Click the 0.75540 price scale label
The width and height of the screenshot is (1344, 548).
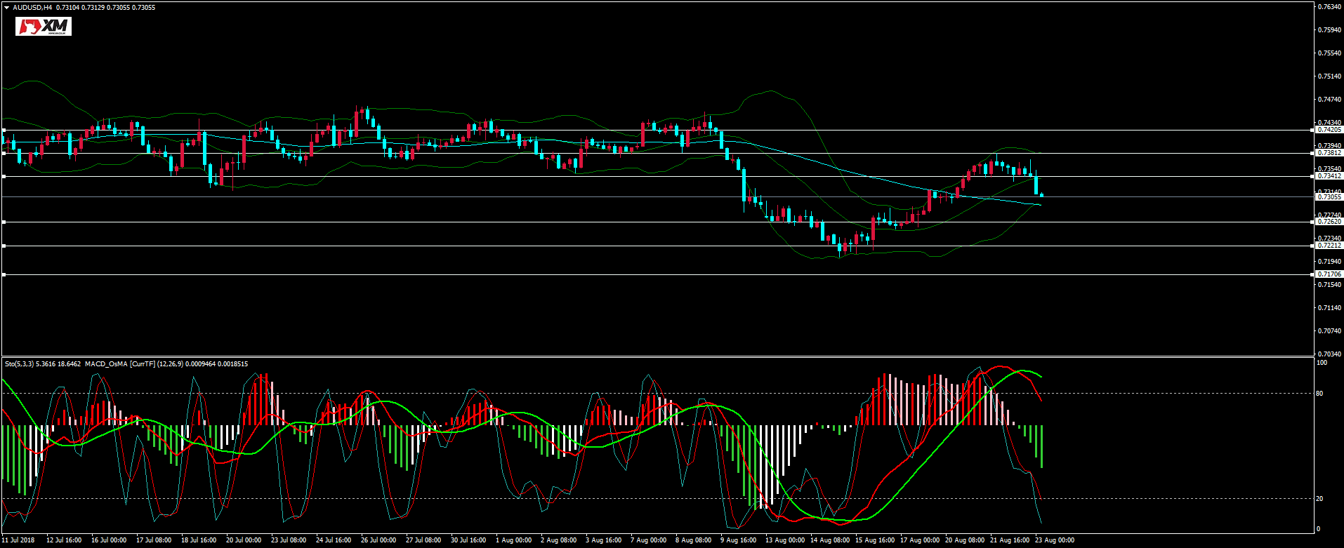[1331, 53]
